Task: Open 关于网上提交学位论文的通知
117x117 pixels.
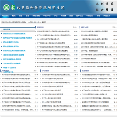Action: [51, 98]
